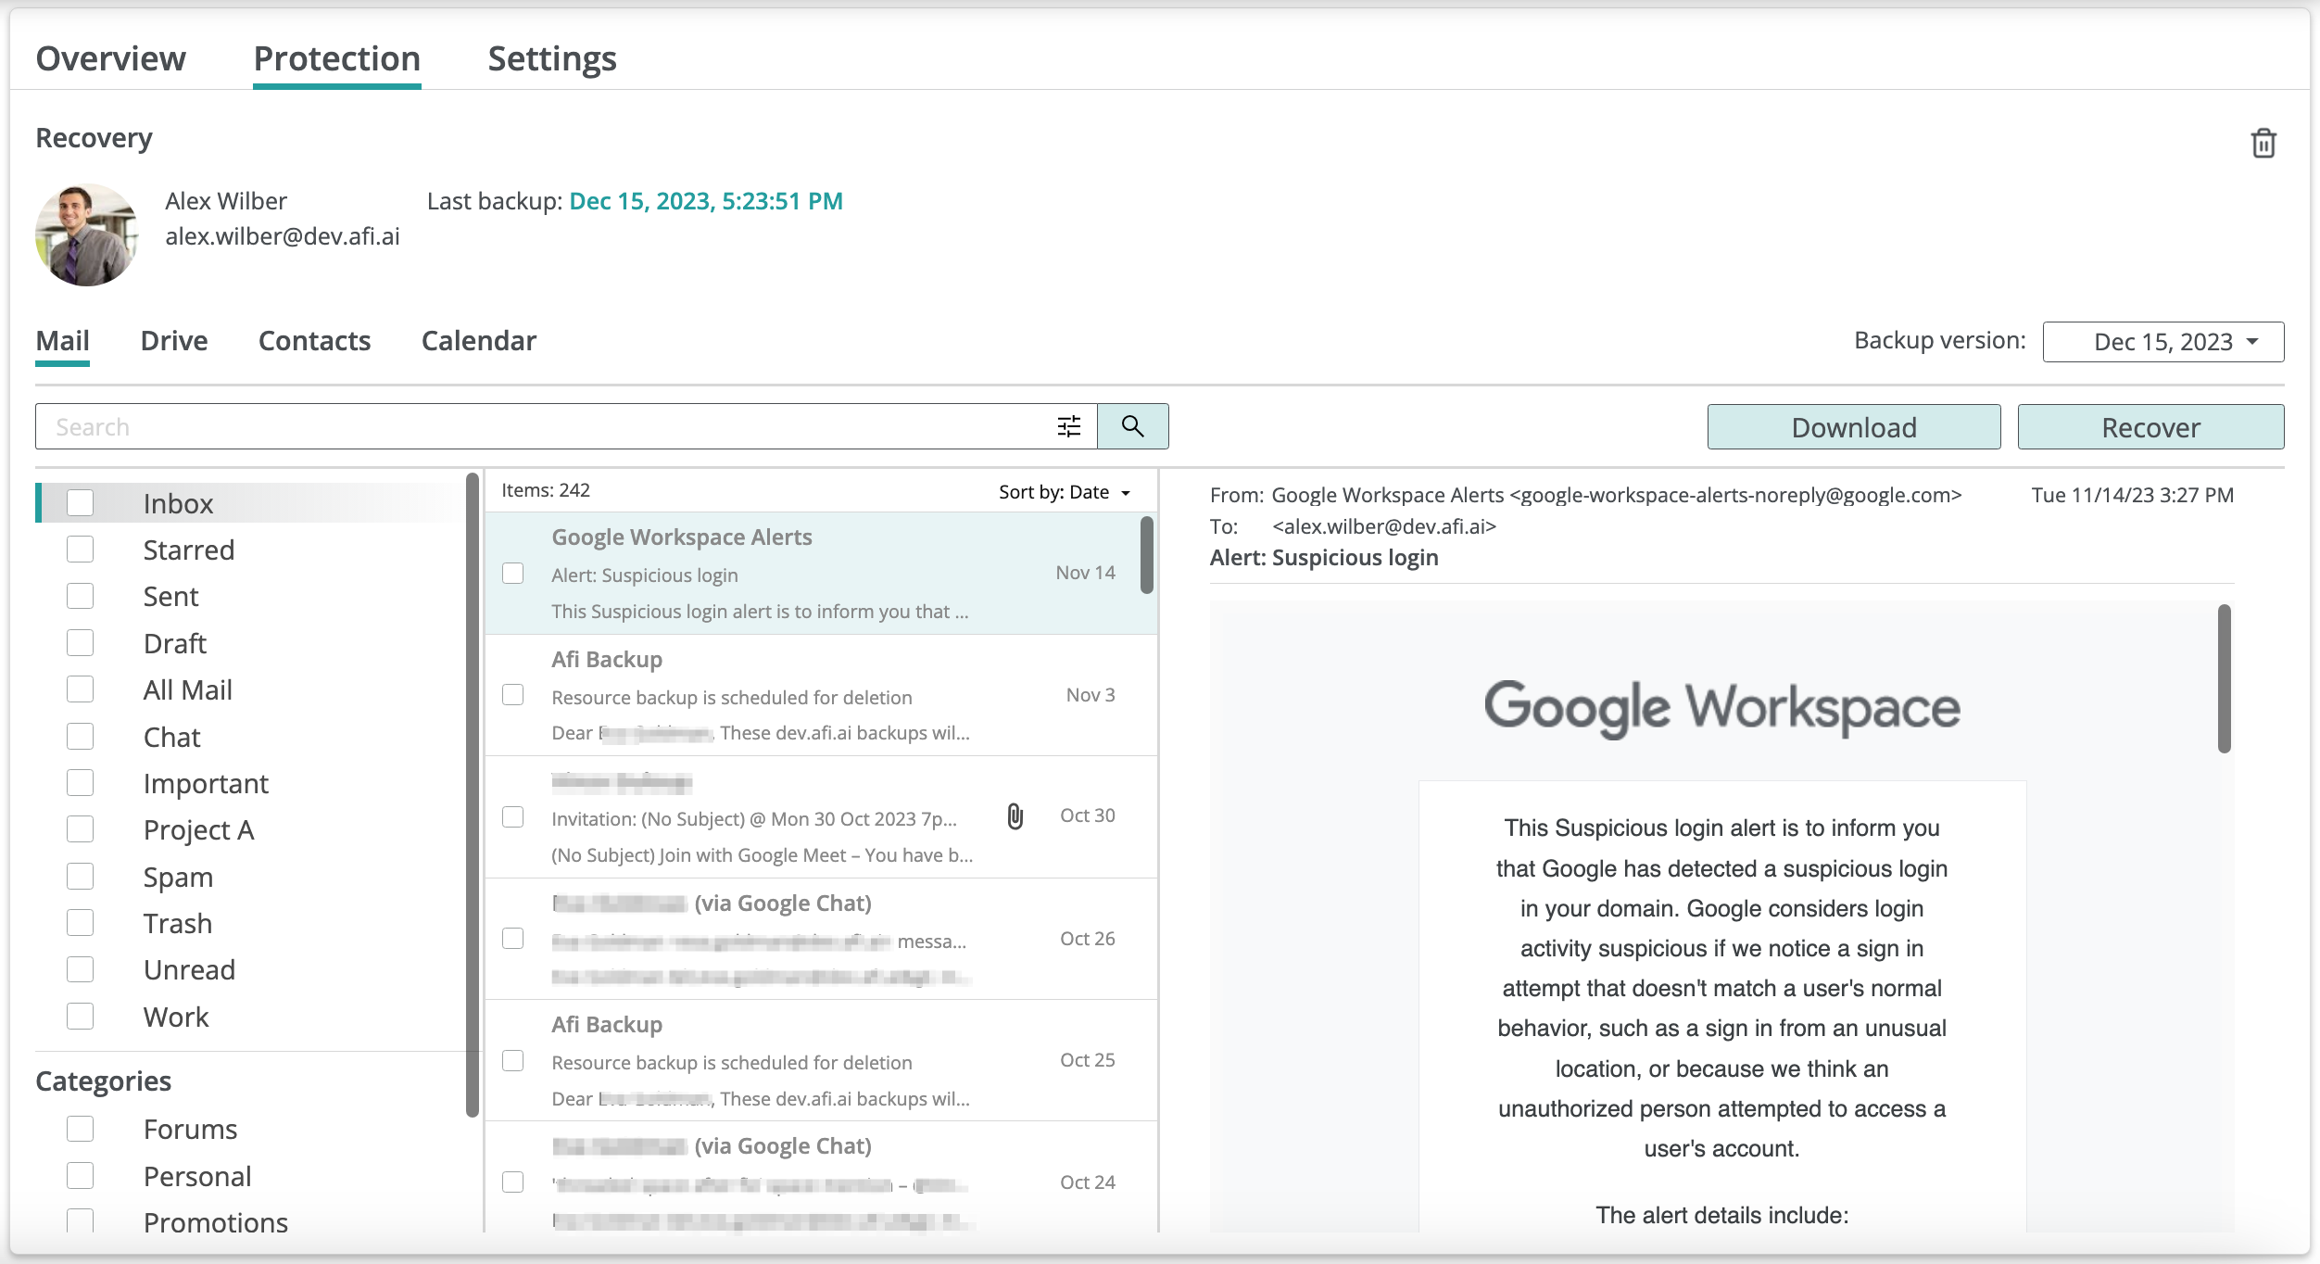Check the Chat folder checkbox
Image resolution: width=2320 pixels, height=1264 pixels.
click(81, 737)
